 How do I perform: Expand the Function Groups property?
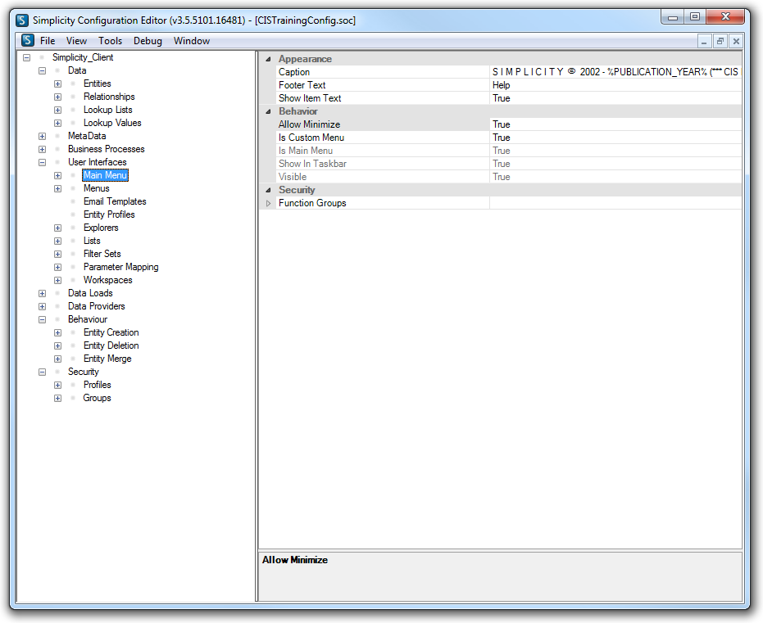point(268,204)
